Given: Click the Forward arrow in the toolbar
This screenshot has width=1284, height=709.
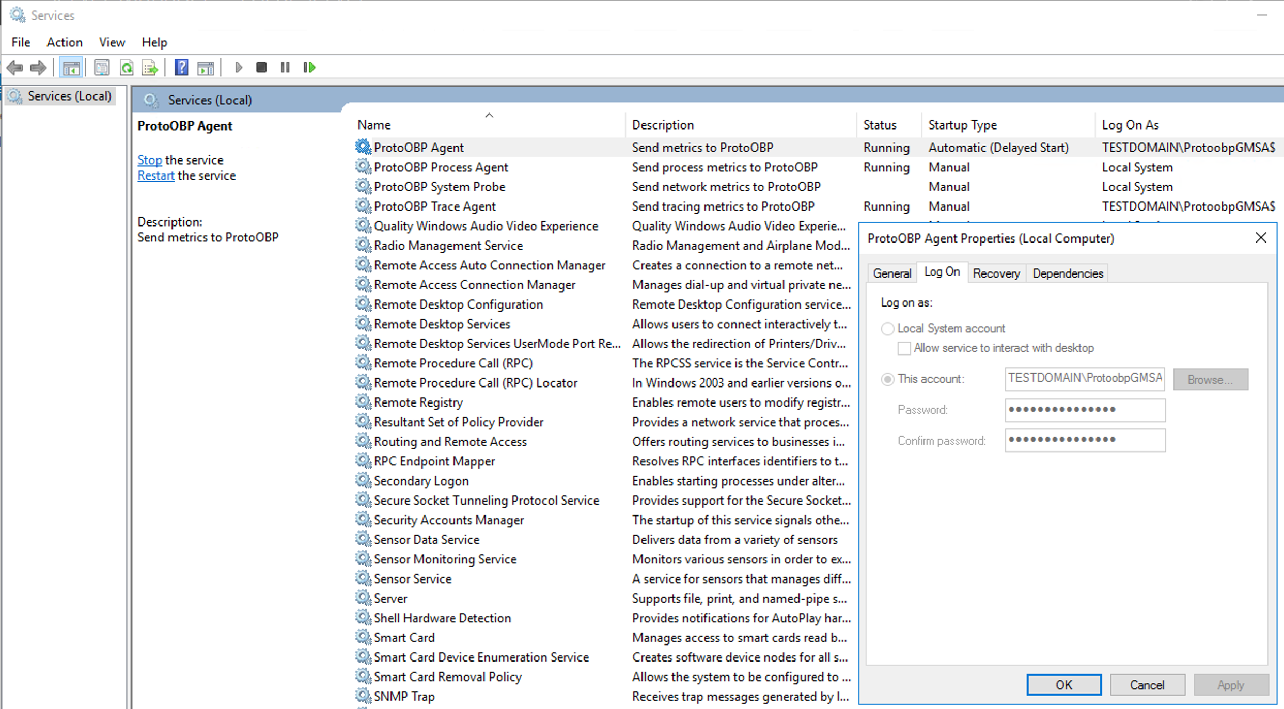Looking at the screenshot, I should click(x=39, y=68).
